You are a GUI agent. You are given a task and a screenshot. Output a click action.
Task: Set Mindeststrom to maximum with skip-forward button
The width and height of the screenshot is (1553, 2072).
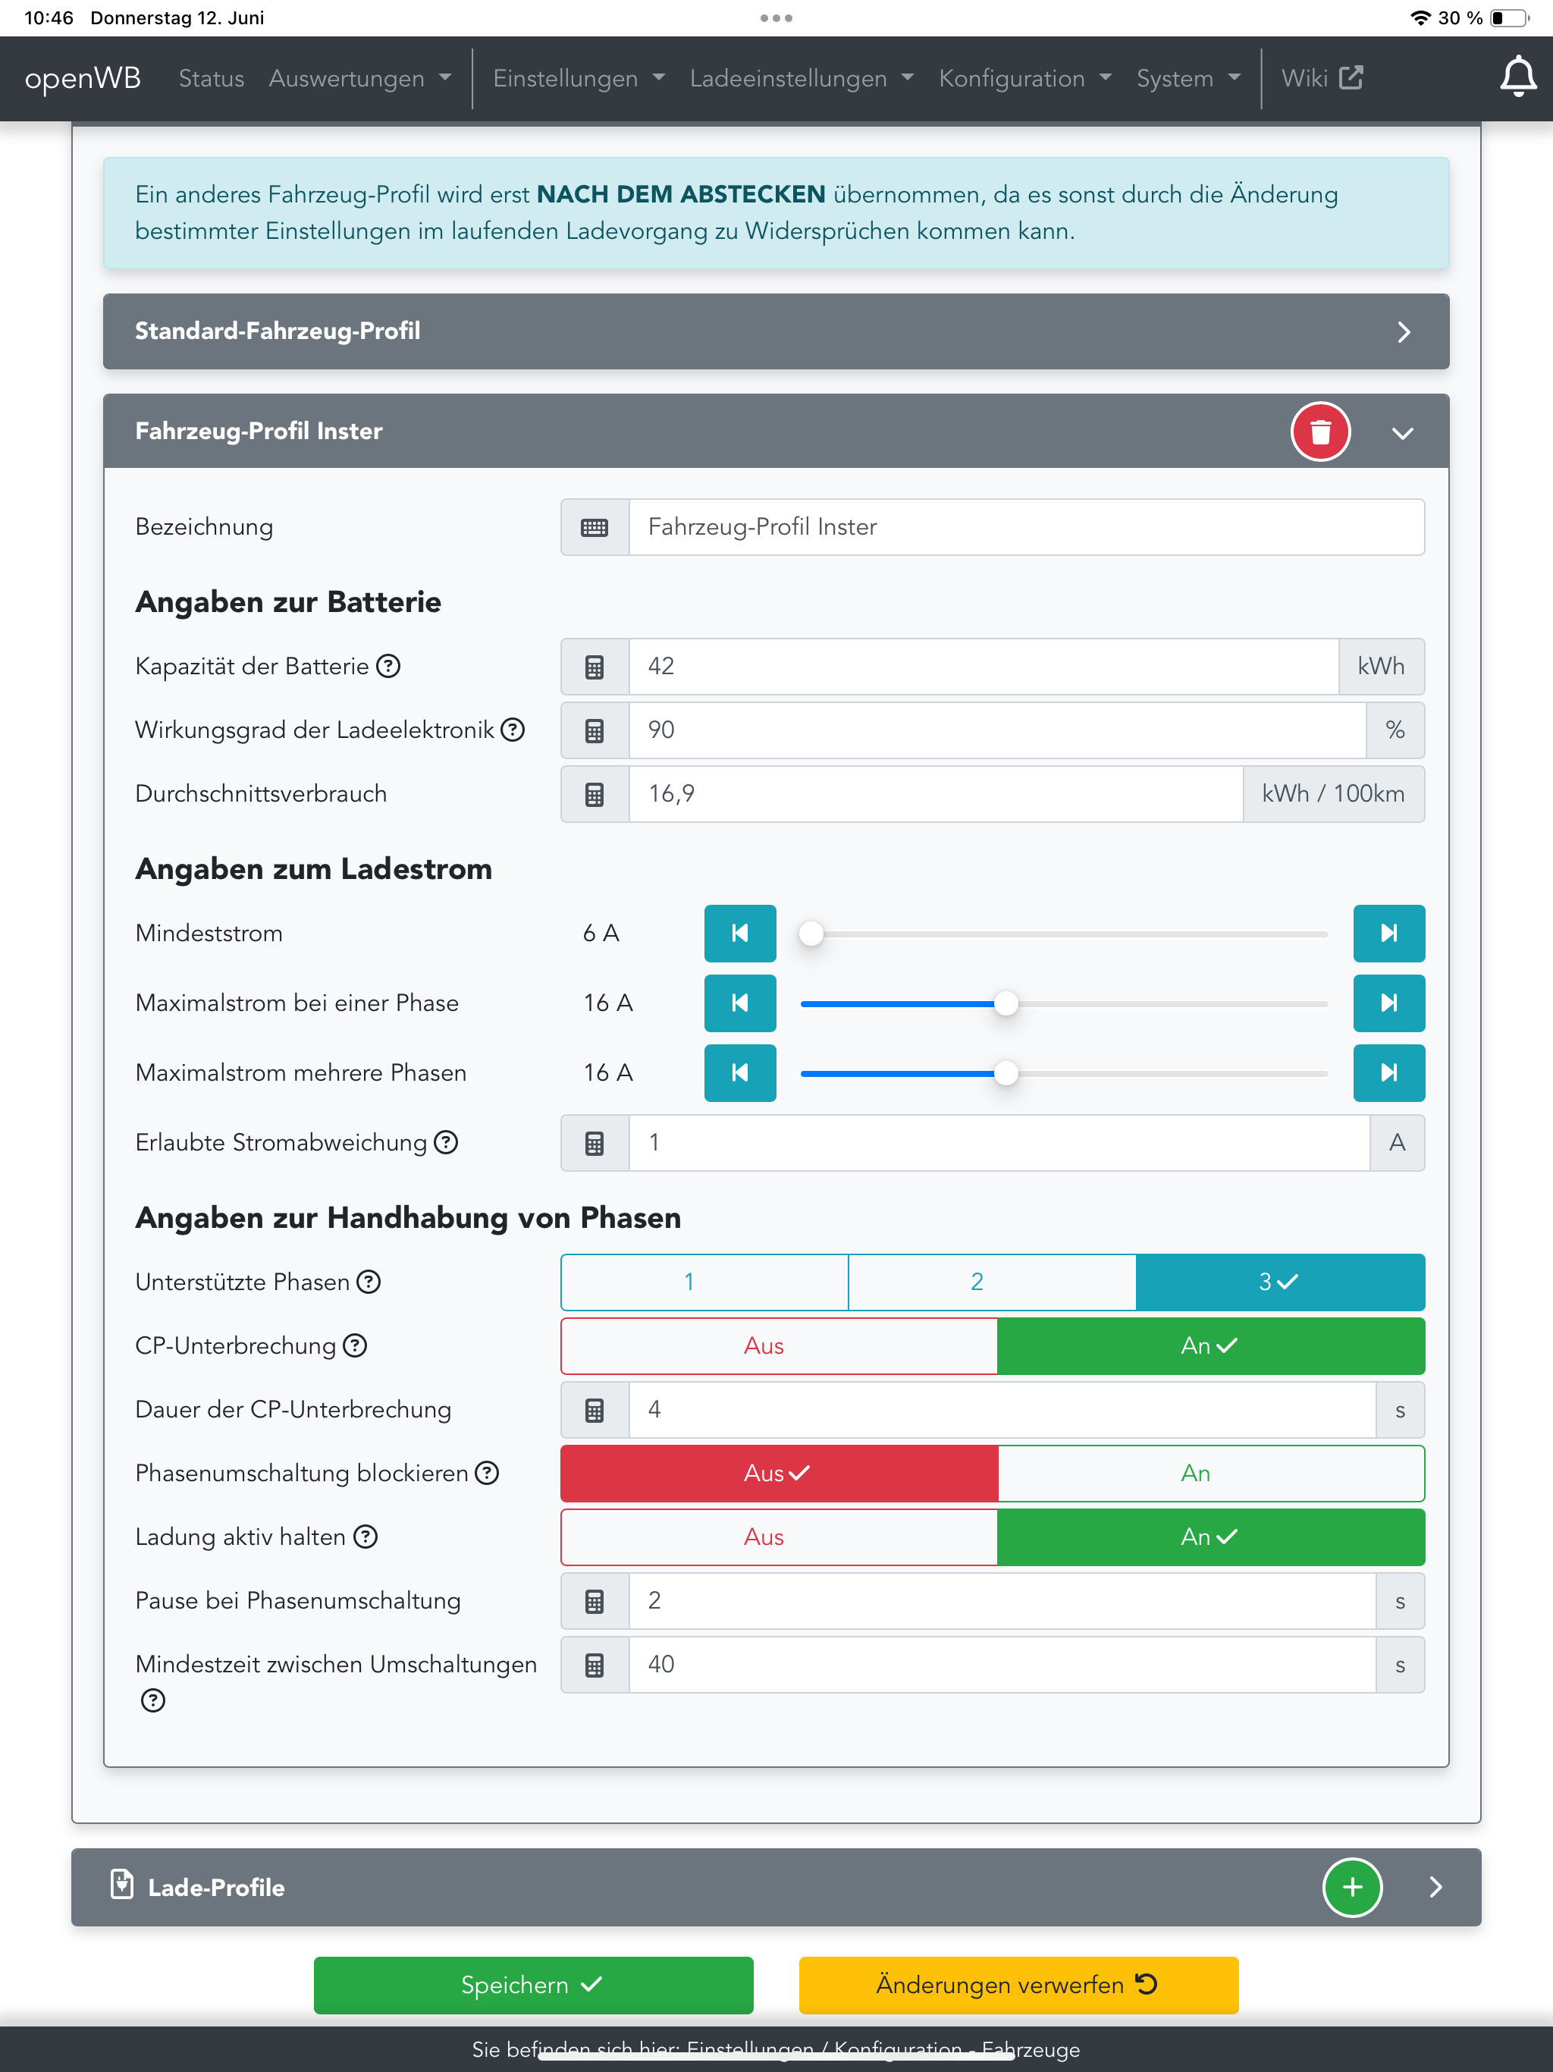[1388, 933]
